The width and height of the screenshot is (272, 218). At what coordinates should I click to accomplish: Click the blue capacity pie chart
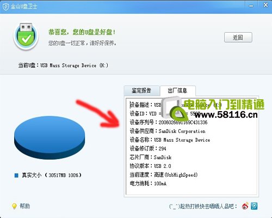(x=50, y=137)
